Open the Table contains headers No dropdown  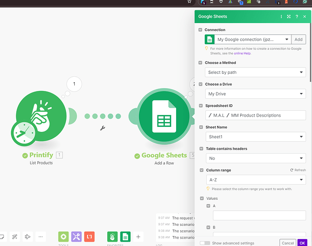coord(256,158)
